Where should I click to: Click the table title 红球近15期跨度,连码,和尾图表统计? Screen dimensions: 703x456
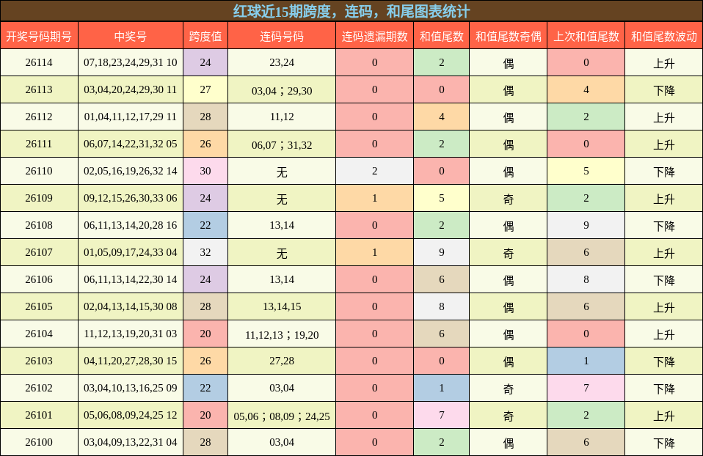click(351, 11)
